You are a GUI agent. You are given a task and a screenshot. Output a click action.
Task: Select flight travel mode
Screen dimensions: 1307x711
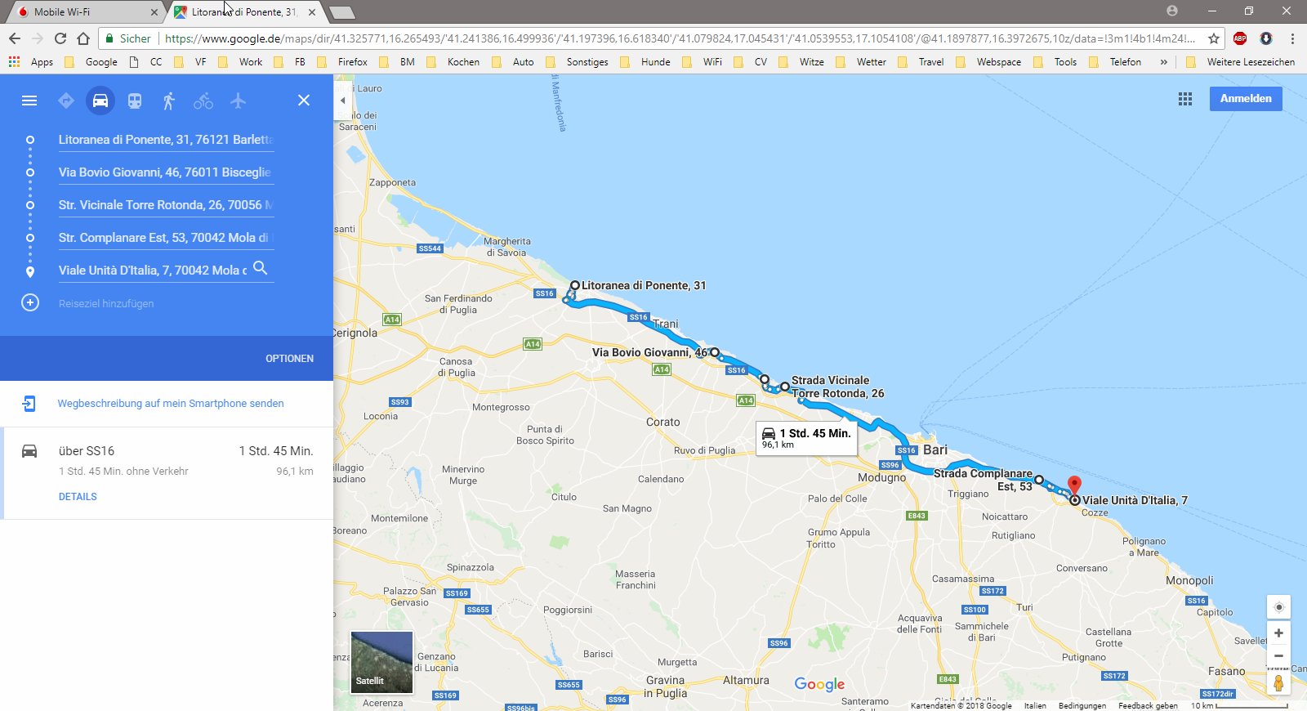pyautogui.click(x=238, y=101)
